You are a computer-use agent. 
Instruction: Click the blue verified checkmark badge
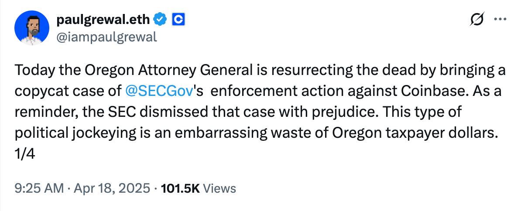[161, 19]
